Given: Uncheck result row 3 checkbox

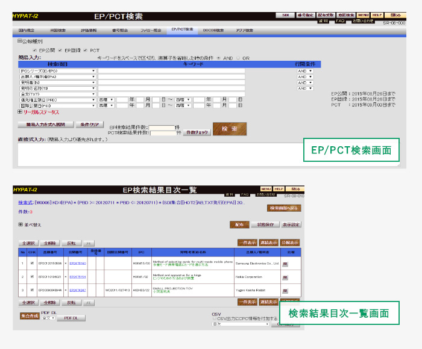Looking at the screenshot, I should pos(32,290).
